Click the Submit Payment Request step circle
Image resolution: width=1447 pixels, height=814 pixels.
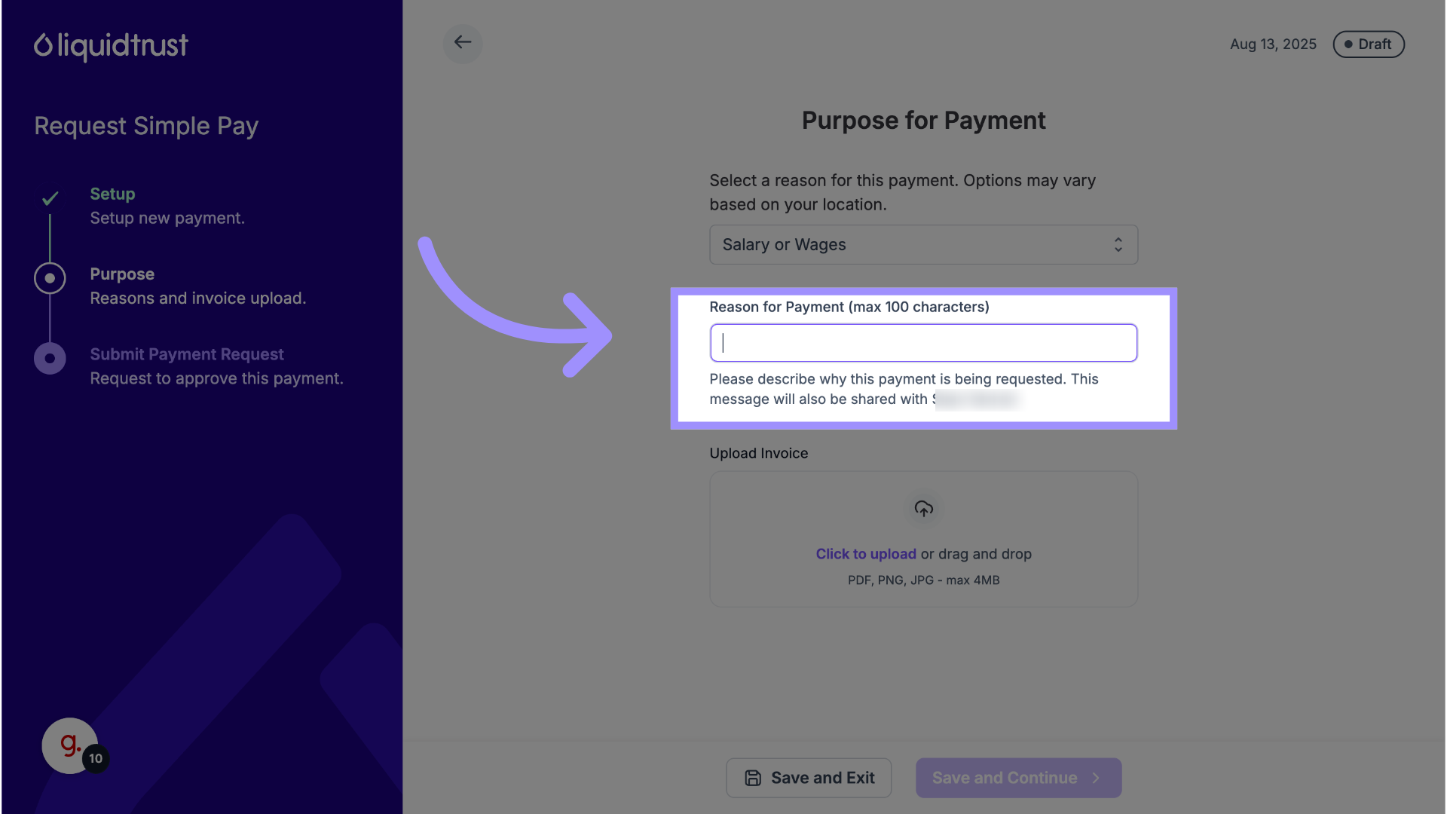point(50,359)
